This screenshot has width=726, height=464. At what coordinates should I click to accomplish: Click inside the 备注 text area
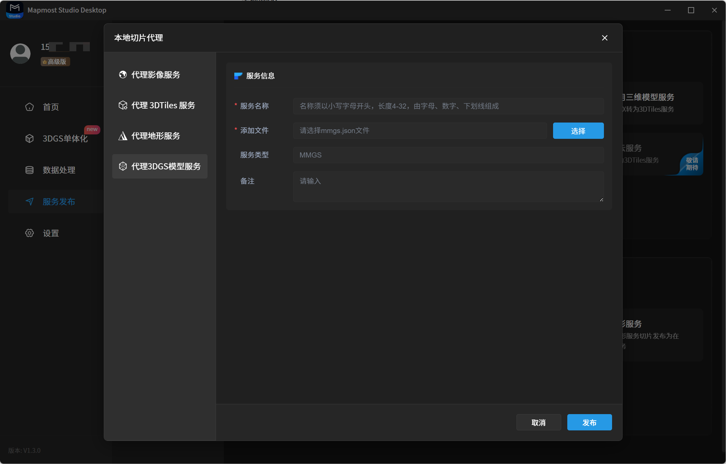click(448, 187)
